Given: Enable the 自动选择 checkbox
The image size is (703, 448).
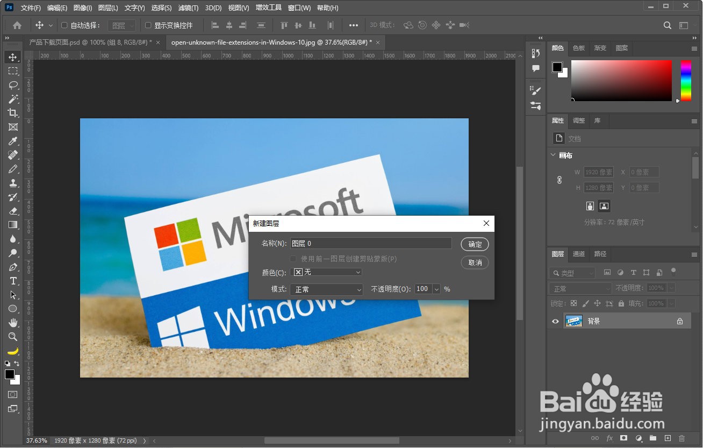Looking at the screenshot, I should 64,25.
